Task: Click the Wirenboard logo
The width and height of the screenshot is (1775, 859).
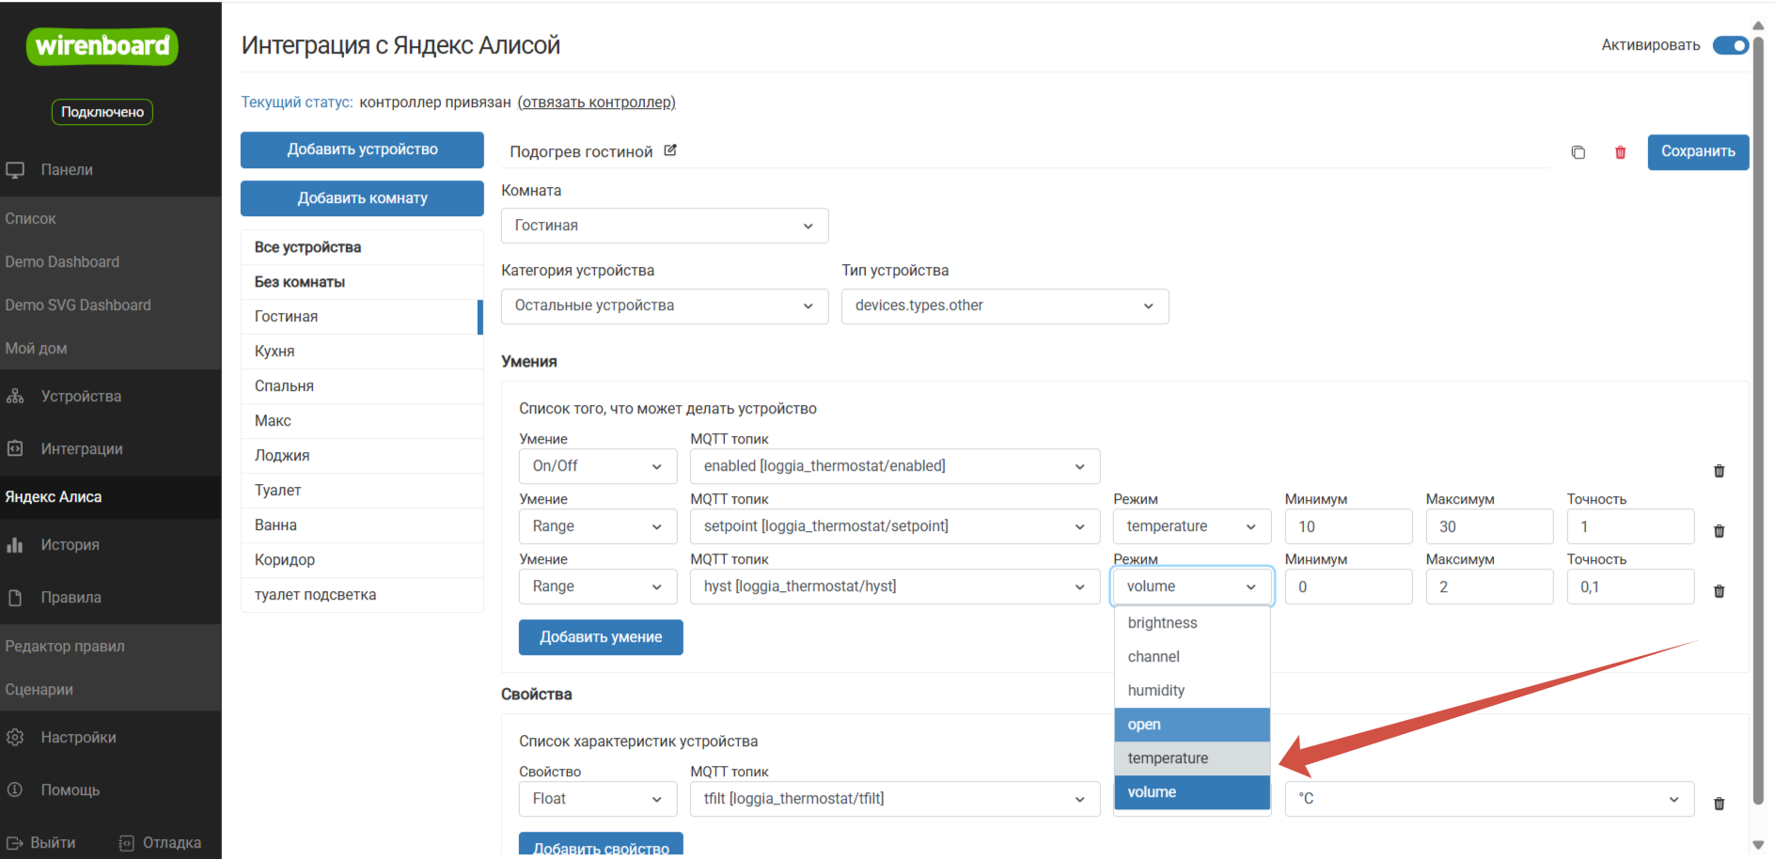Action: coord(102,46)
